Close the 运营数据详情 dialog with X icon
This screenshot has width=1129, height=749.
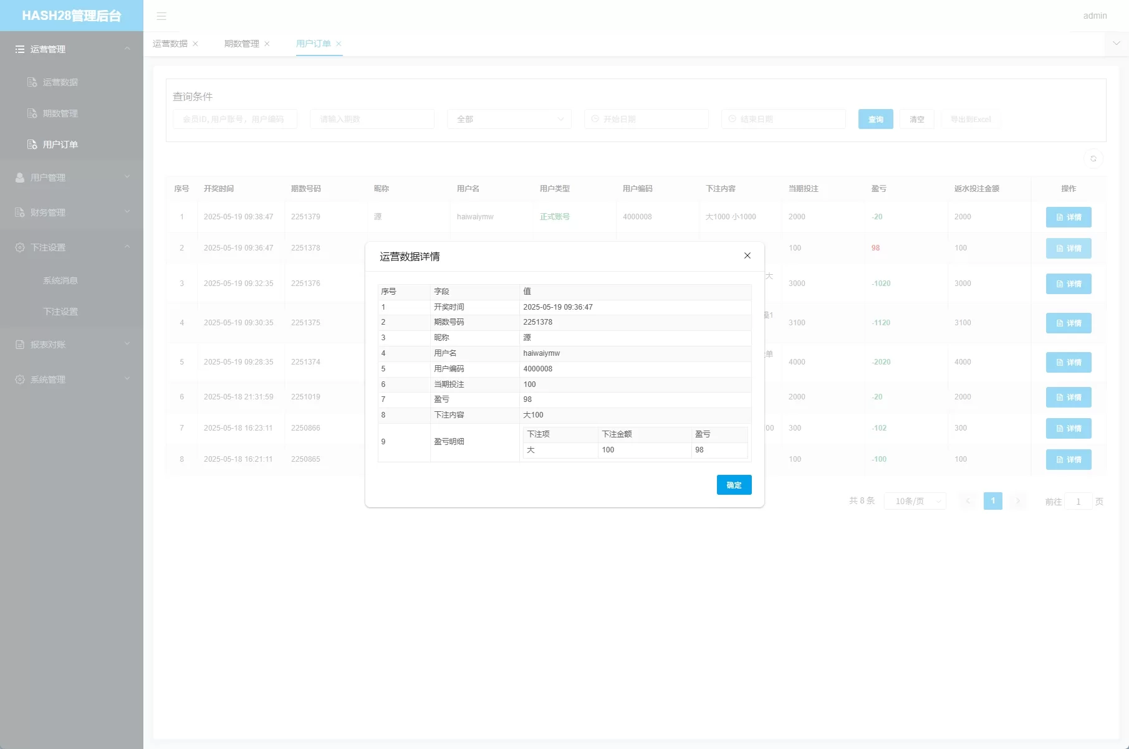747,255
